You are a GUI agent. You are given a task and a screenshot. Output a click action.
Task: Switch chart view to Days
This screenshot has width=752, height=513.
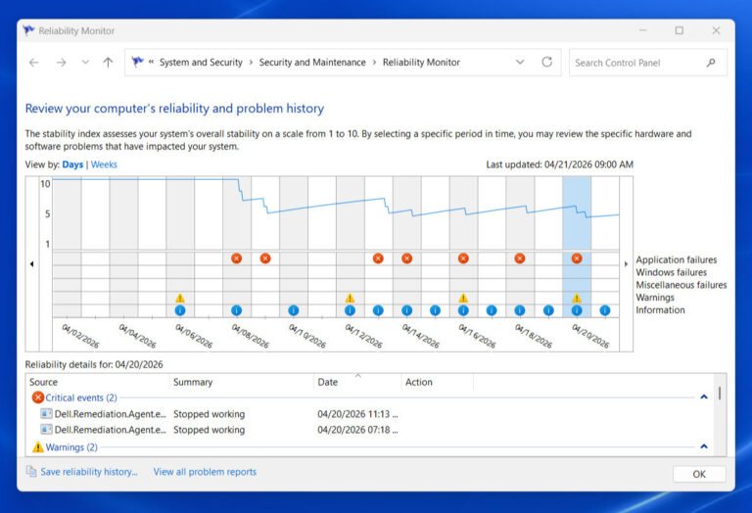tap(72, 164)
